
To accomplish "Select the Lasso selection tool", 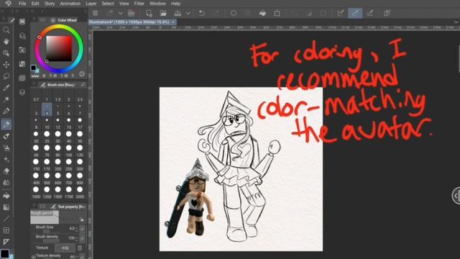I will pyautogui.click(x=6, y=76).
